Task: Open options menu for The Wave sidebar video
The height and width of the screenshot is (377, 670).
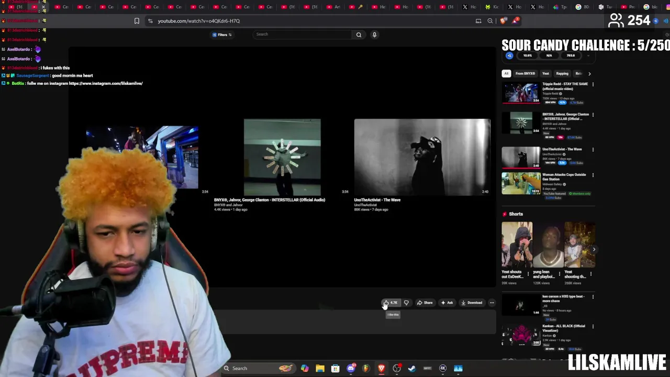Action: tap(593, 150)
